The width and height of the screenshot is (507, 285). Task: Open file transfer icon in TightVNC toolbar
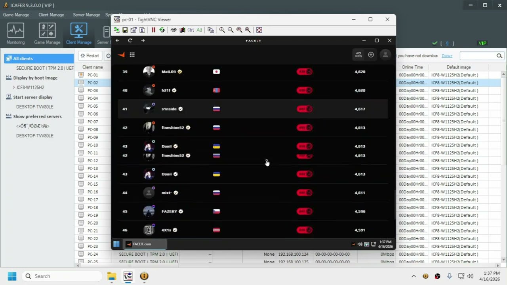tap(211, 30)
